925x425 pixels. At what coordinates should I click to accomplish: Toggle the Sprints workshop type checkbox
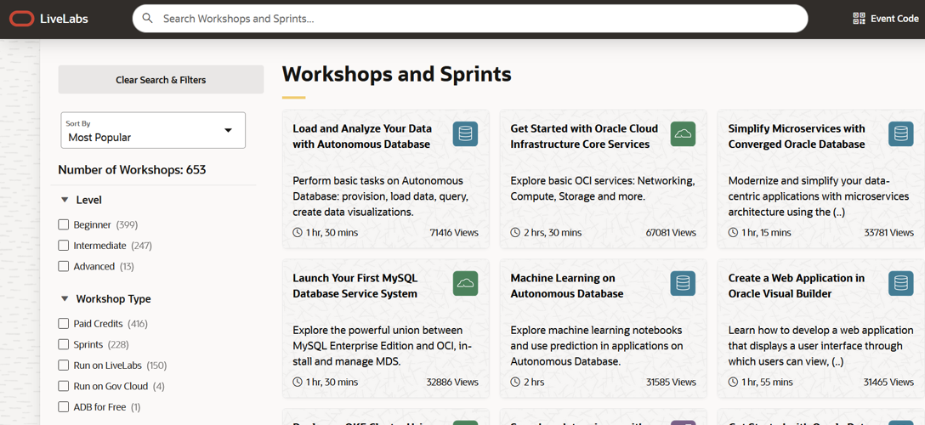coord(64,345)
